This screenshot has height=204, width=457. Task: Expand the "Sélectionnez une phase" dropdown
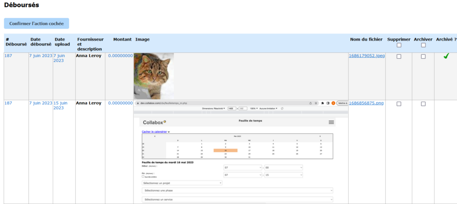(237, 191)
